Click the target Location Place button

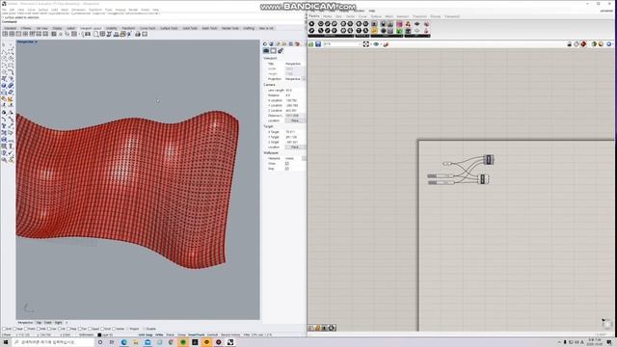[x=294, y=147]
